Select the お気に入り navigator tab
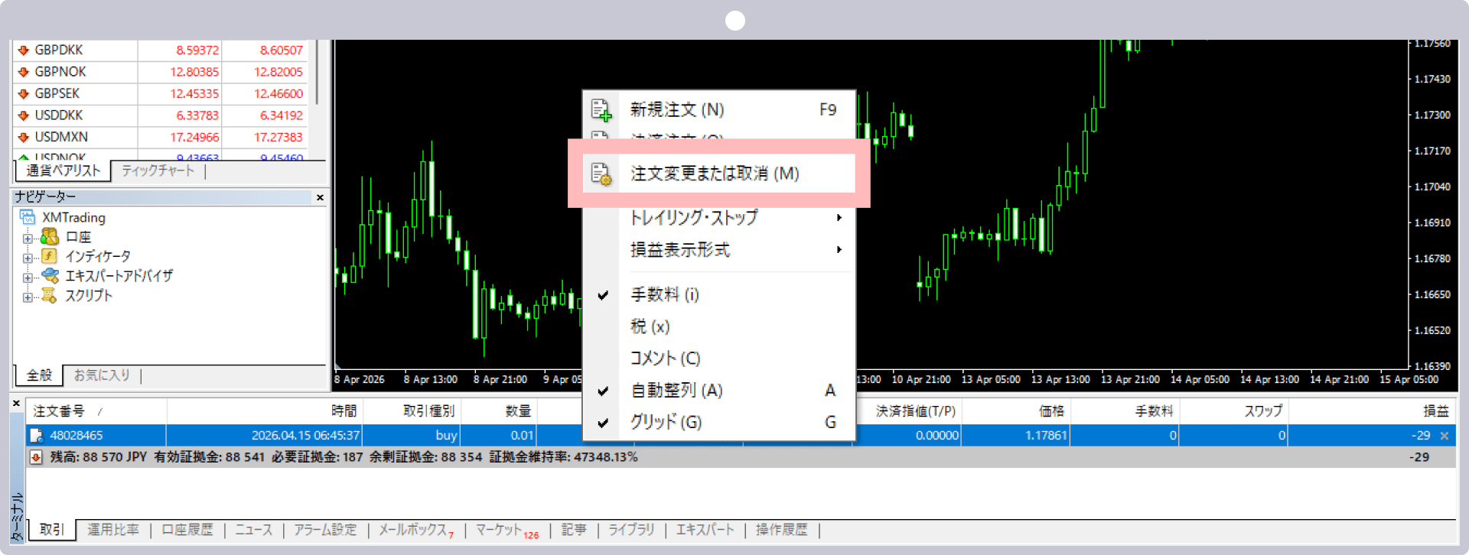1469x555 pixels. [102, 375]
